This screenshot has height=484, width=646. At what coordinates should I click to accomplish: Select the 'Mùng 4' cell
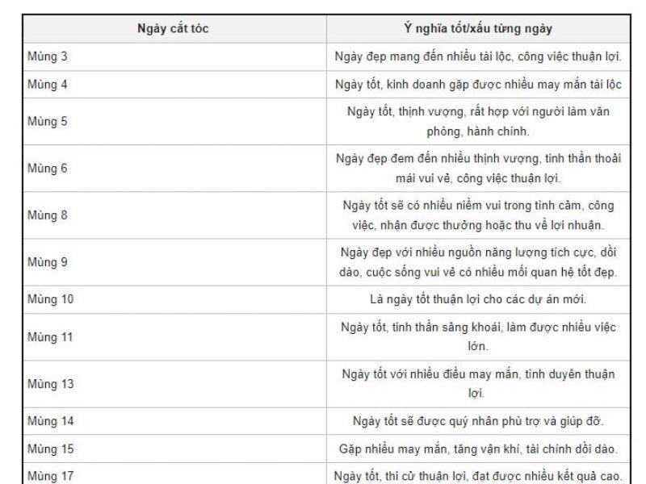pyautogui.click(x=175, y=85)
